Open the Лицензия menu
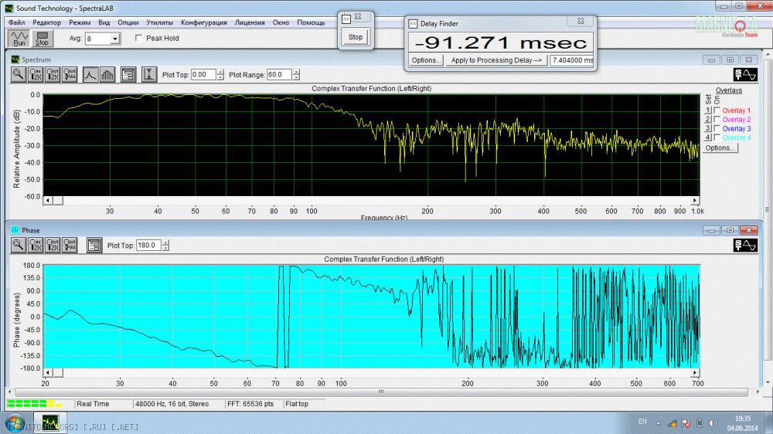 (x=250, y=22)
